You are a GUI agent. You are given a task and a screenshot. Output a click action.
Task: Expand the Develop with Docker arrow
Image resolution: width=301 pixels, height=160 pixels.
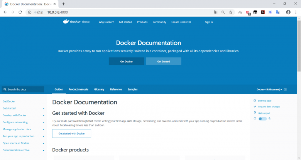[x=44, y=116]
